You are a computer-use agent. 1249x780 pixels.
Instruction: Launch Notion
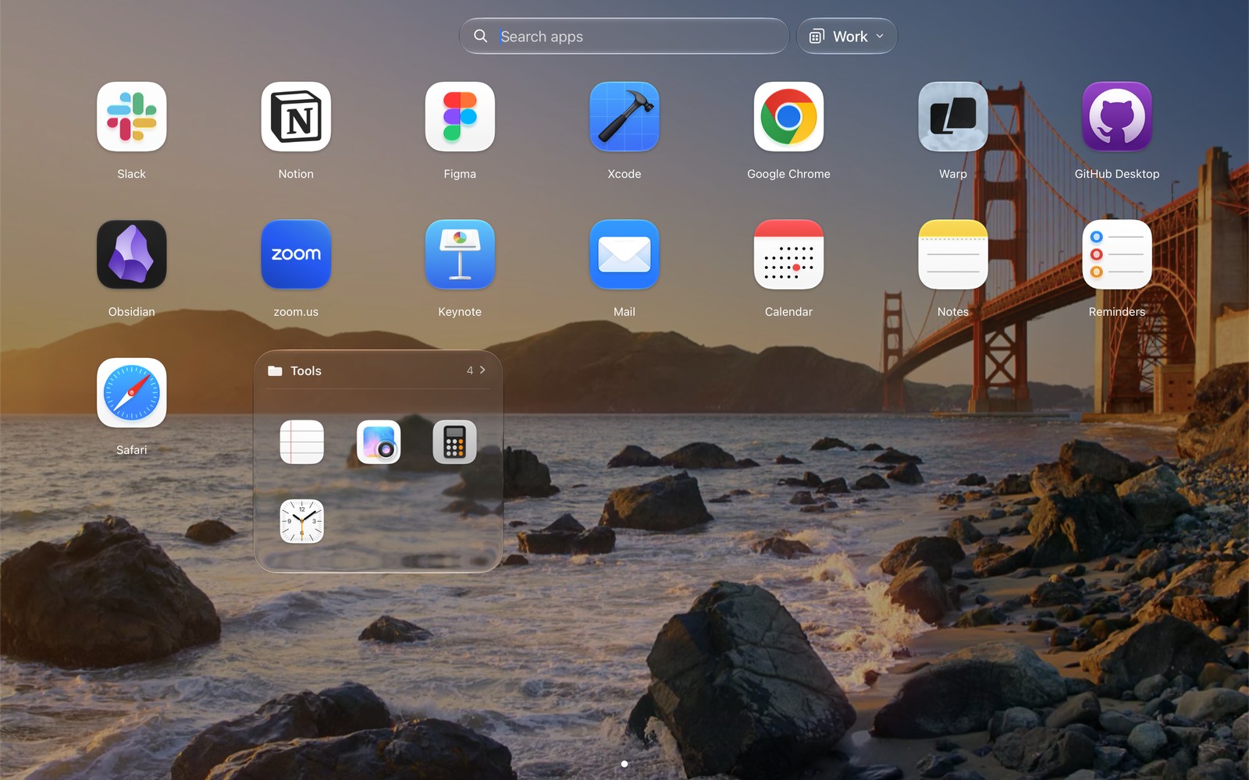296,117
